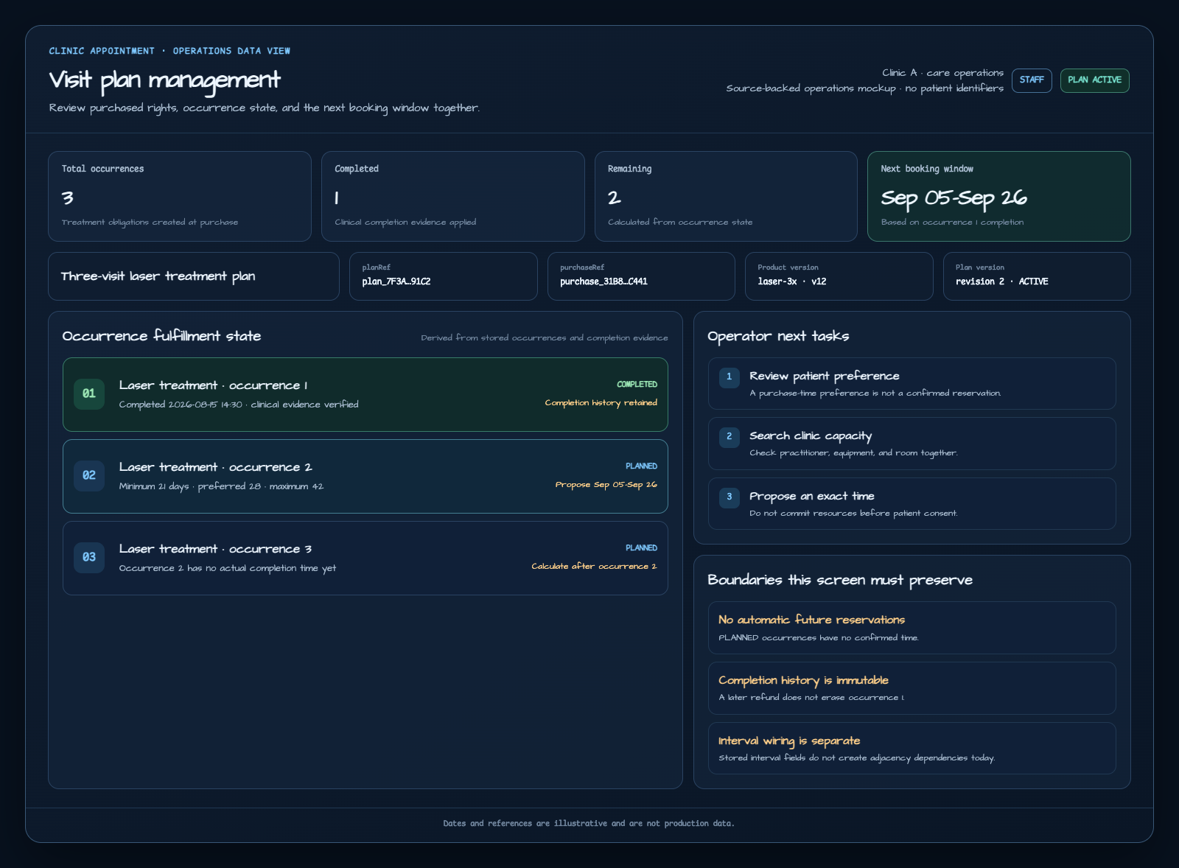Click step number 1 Review patient preference
1179x868 pixels.
(x=730, y=377)
